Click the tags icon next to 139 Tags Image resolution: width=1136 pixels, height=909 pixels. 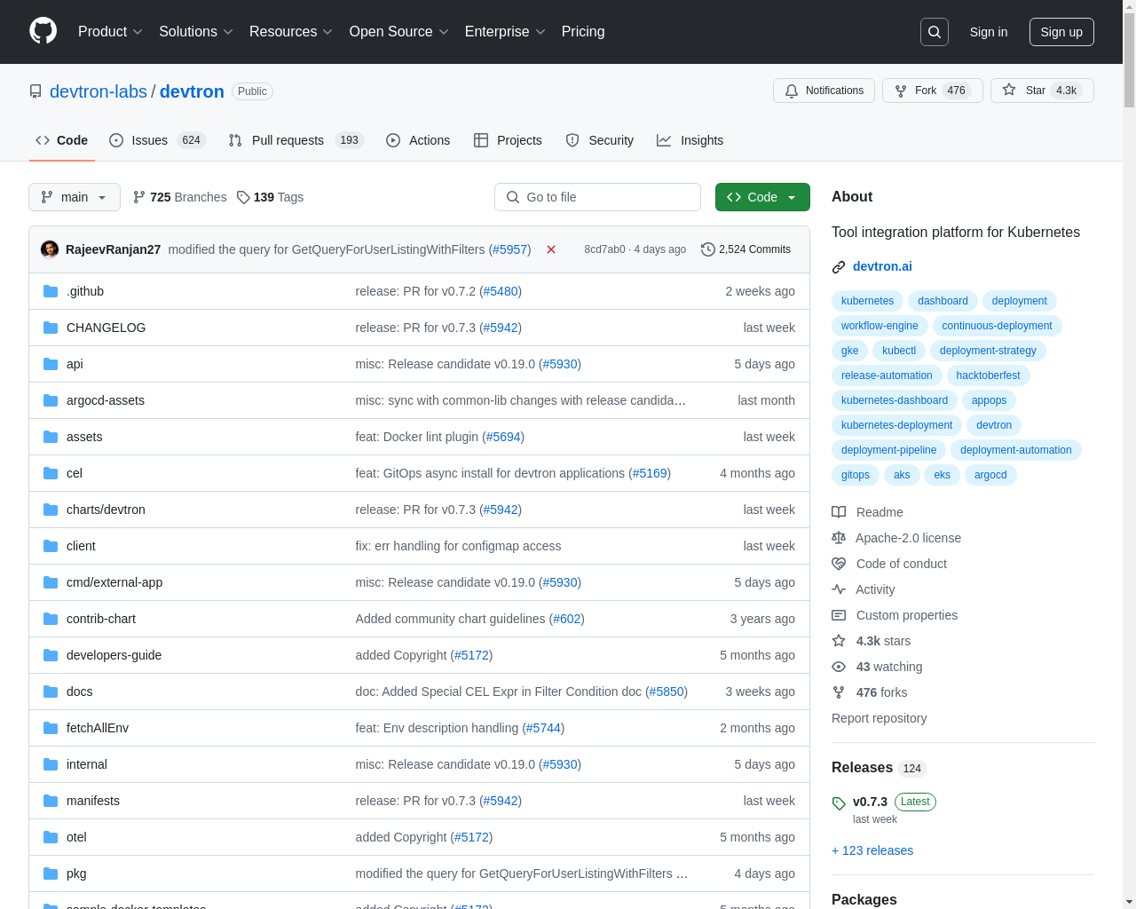(x=243, y=197)
